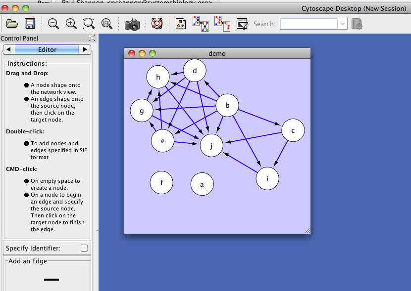Select node j in the demo network
Image resolution: width=411 pixels, height=291 pixels.
pyautogui.click(x=211, y=145)
